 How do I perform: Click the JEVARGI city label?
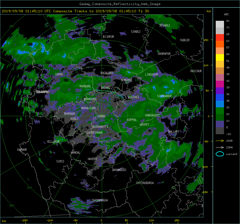coord(165,26)
